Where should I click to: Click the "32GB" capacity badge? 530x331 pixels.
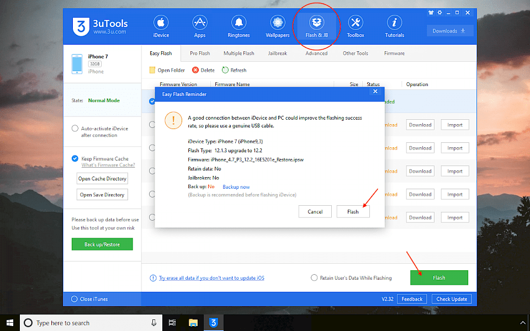pos(95,64)
